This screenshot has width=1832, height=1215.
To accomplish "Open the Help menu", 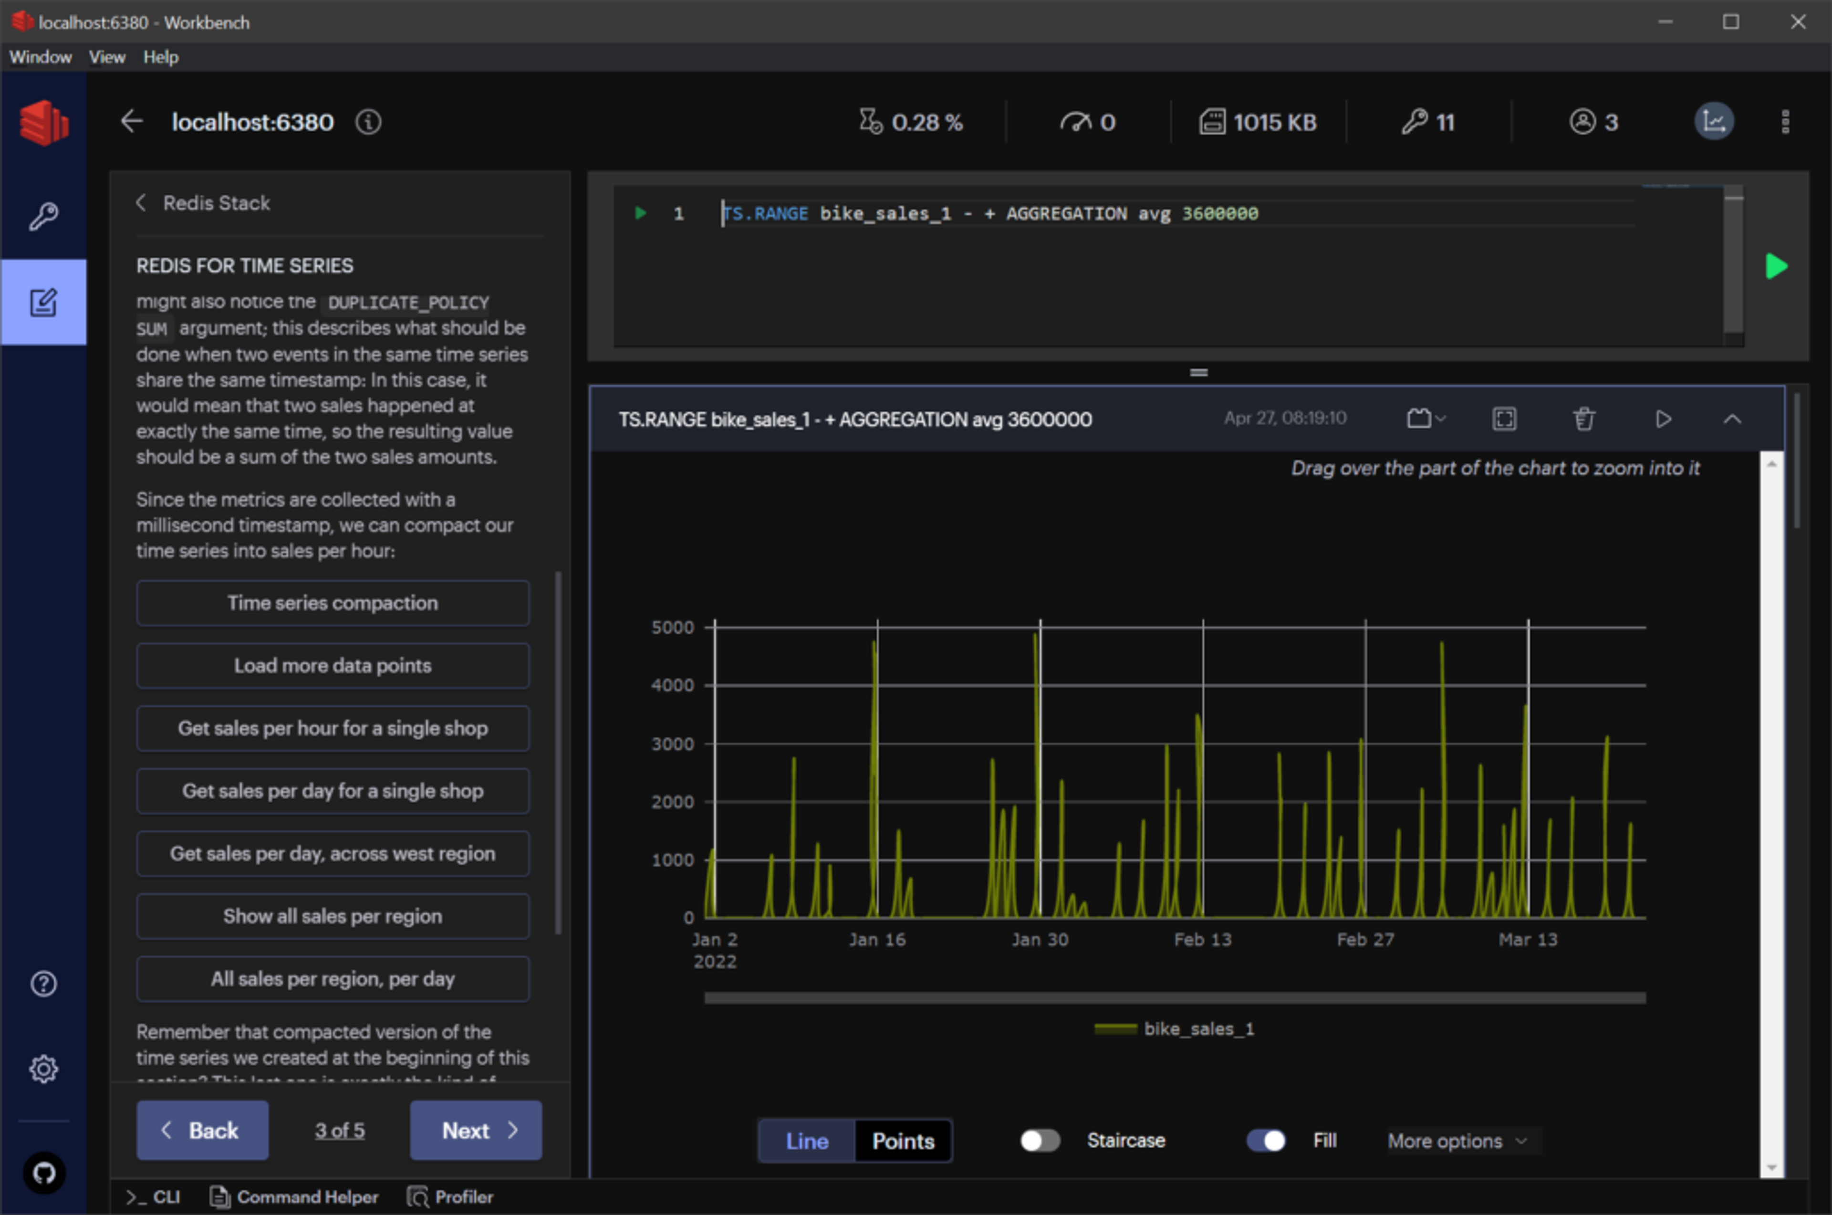I will pyautogui.click(x=160, y=57).
